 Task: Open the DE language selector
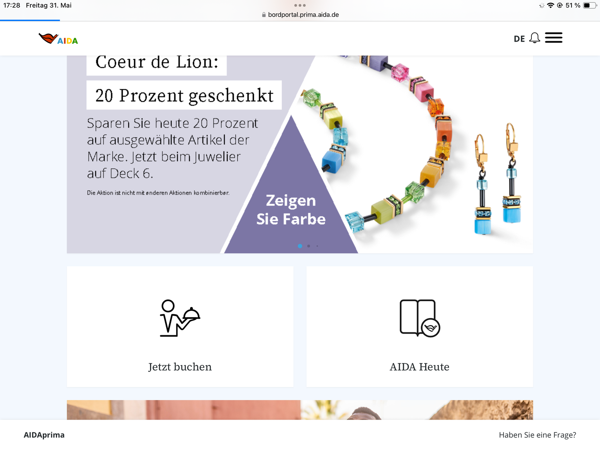click(x=519, y=39)
